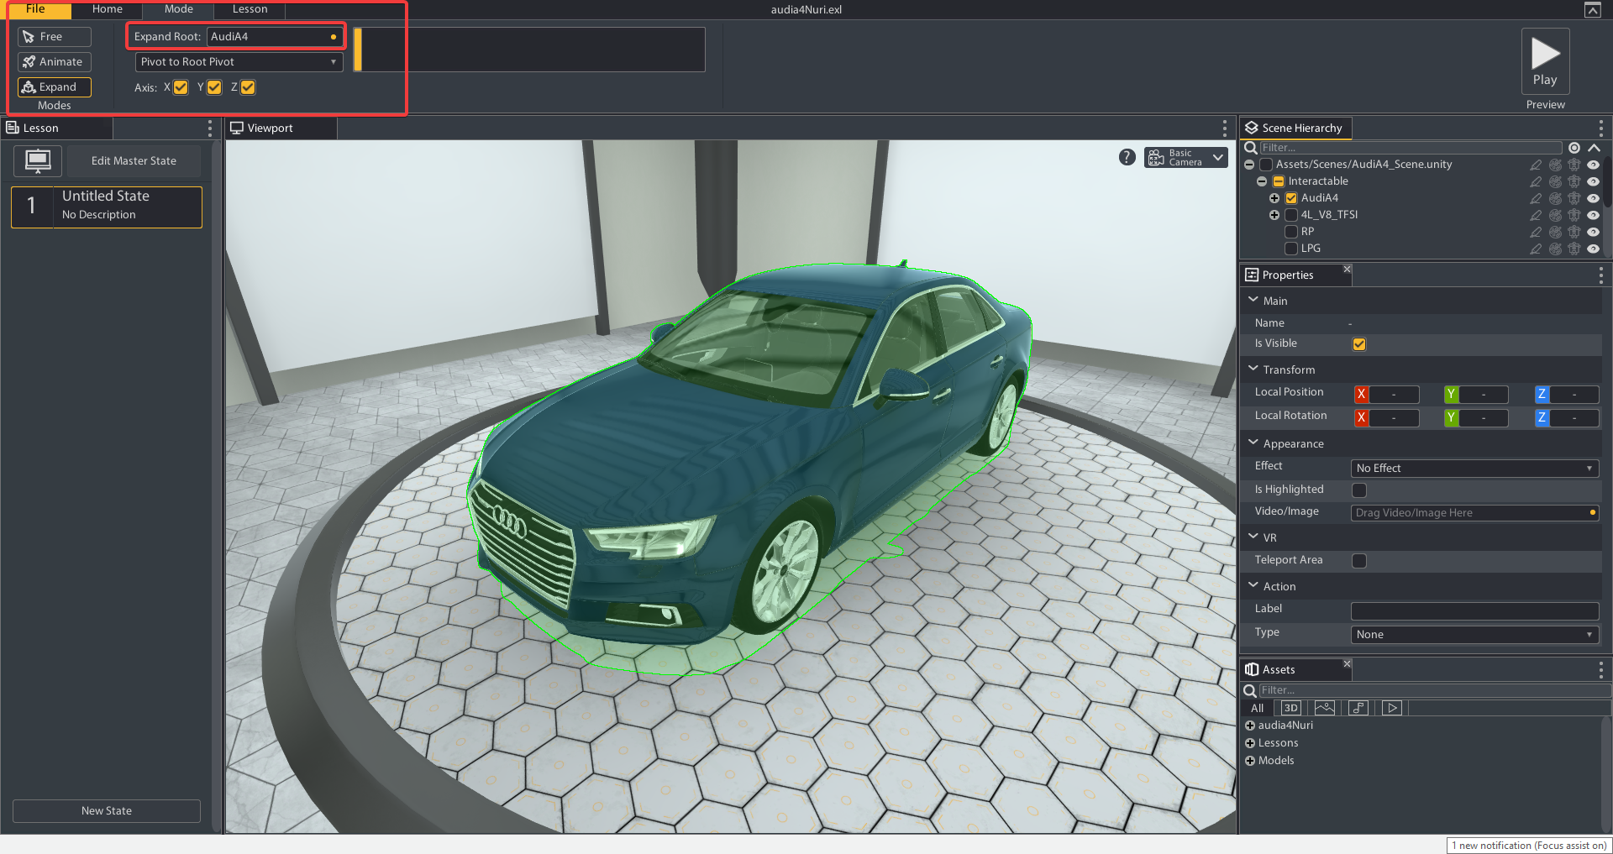
Task: Click the presentation screen icon in Lesson panel
Action: pyautogui.click(x=38, y=160)
